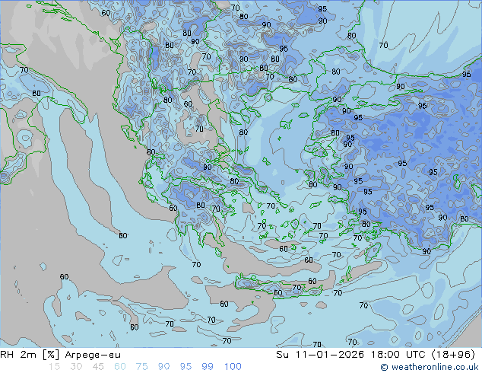Click the 75 legend value
The height and width of the screenshot is (373, 482).
[141, 367]
